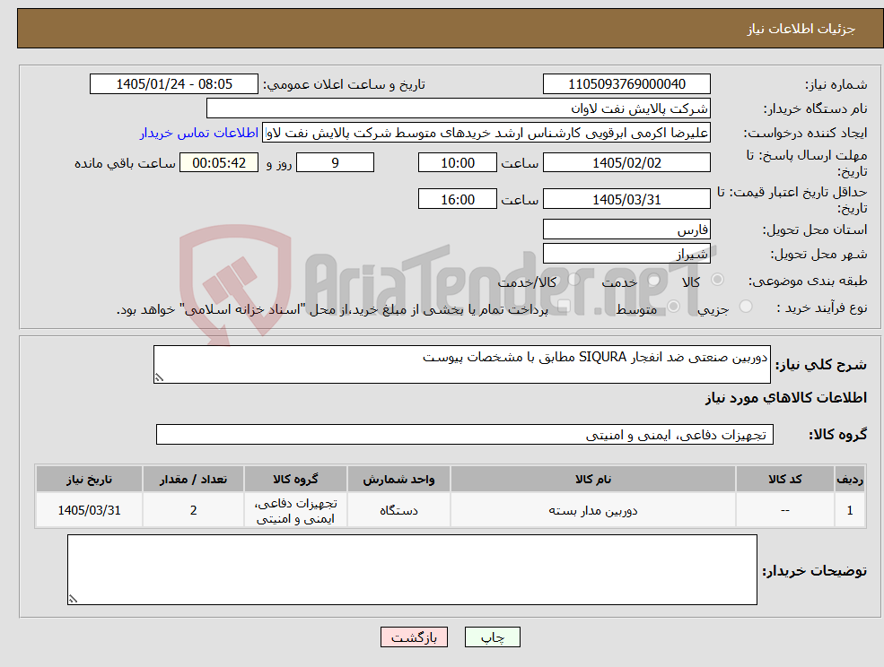
Task: Click the buyer organization name field
Action: pos(459,108)
